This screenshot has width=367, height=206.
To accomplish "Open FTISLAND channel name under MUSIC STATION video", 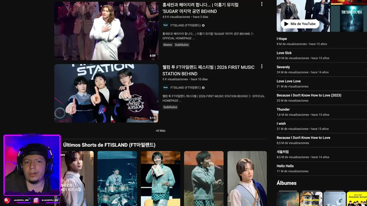I will click(x=186, y=88).
